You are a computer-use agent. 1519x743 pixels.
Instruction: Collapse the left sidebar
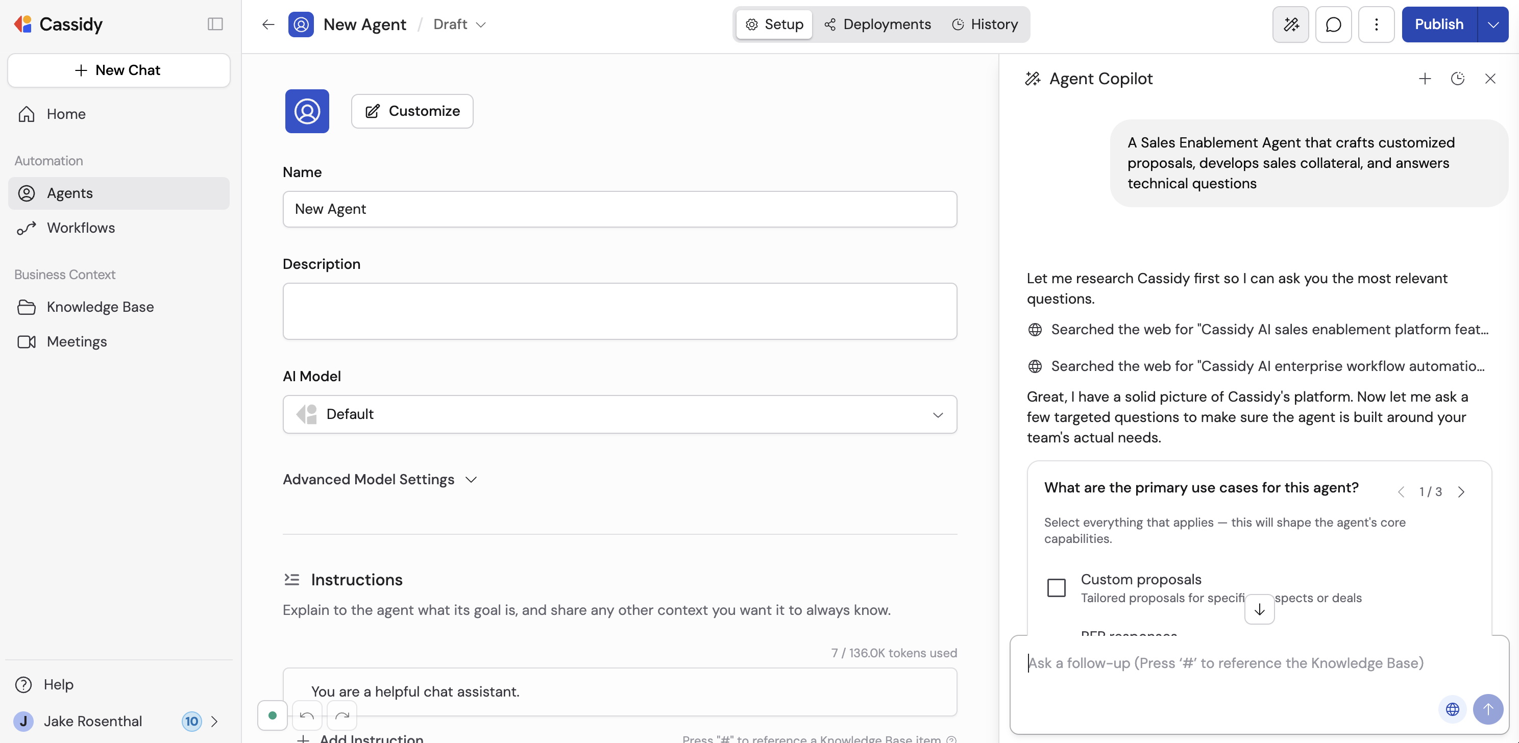click(x=215, y=23)
